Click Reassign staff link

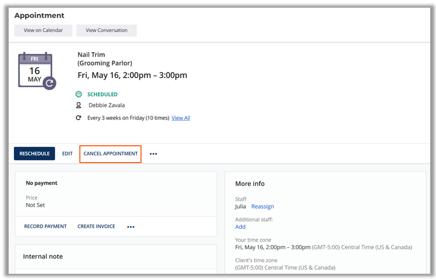point(262,206)
